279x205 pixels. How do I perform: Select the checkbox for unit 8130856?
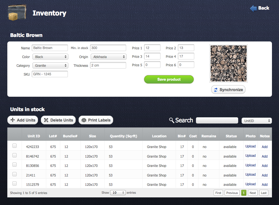click(x=15, y=165)
